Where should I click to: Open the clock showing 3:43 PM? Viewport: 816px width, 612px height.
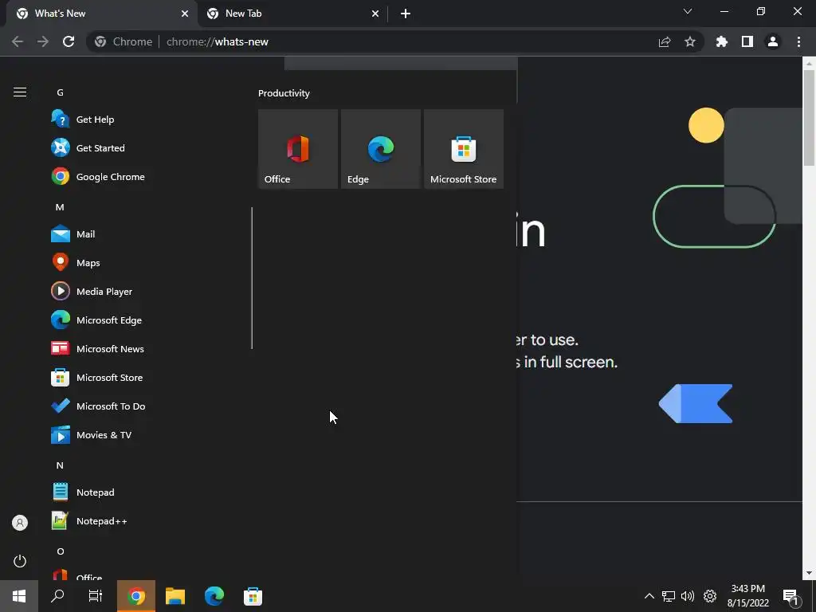[x=747, y=596]
